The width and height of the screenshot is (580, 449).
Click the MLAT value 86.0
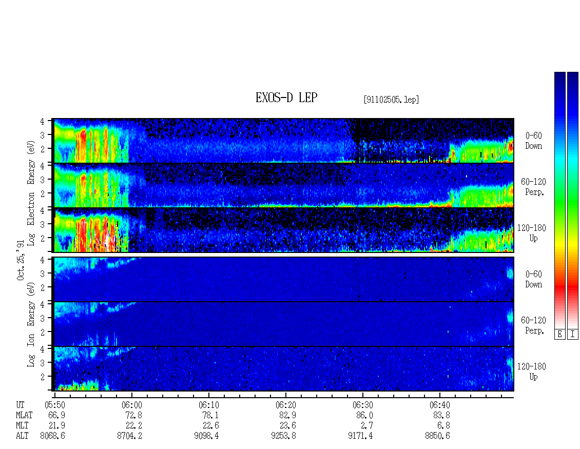pyautogui.click(x=364, y=415)
